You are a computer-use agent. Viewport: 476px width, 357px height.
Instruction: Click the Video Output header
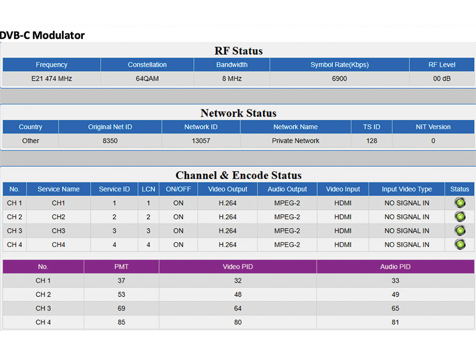[228, 189]
